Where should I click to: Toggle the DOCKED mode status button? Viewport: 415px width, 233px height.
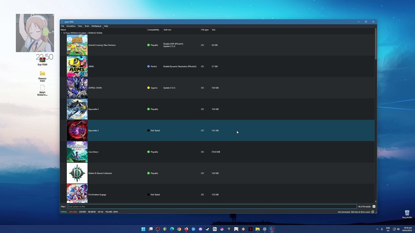[83, 212]
